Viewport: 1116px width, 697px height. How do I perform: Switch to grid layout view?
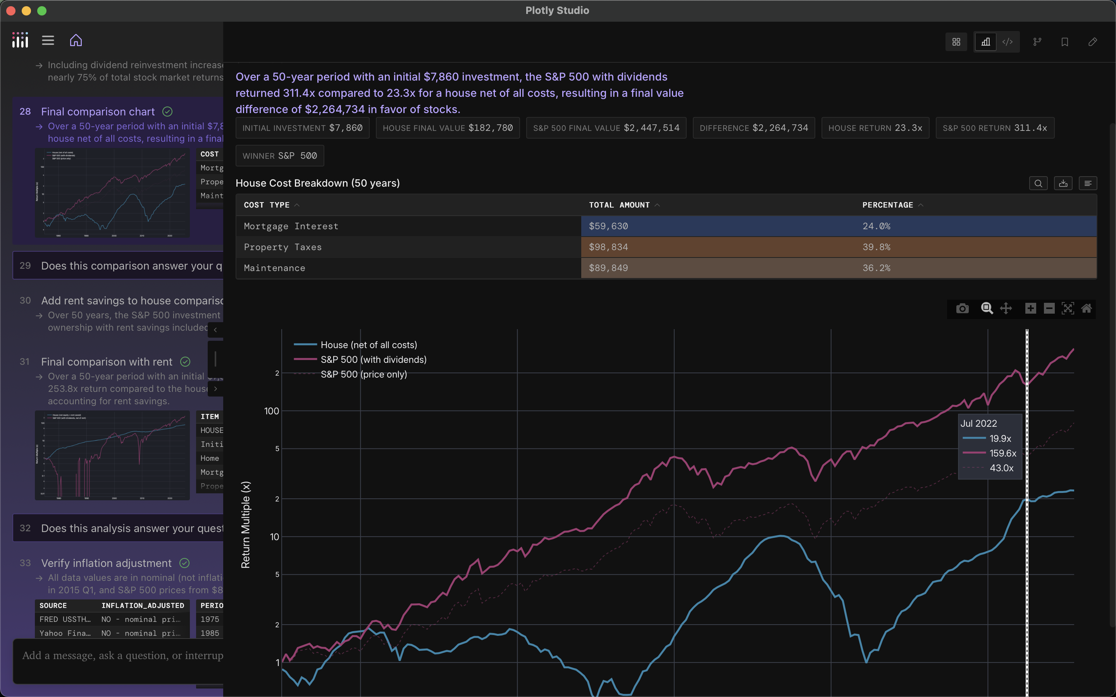956,42
